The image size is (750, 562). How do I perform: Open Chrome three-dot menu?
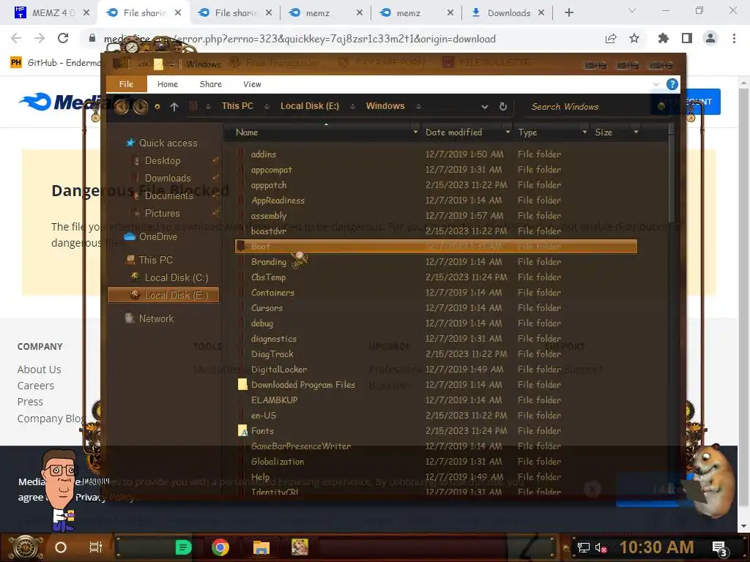tap(734, 38)
